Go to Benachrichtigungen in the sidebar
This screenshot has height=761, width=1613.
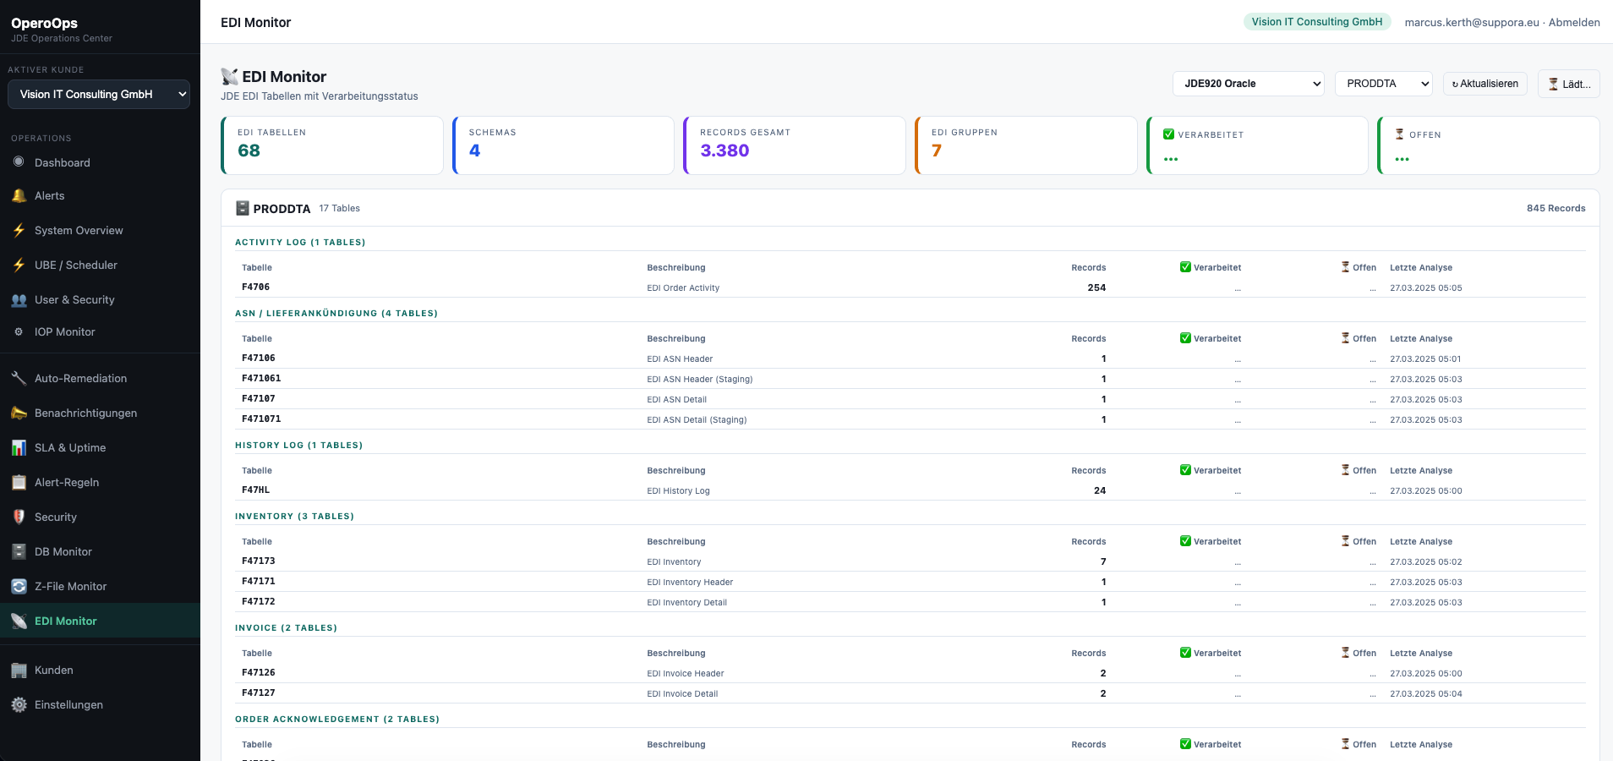[85, 413]
